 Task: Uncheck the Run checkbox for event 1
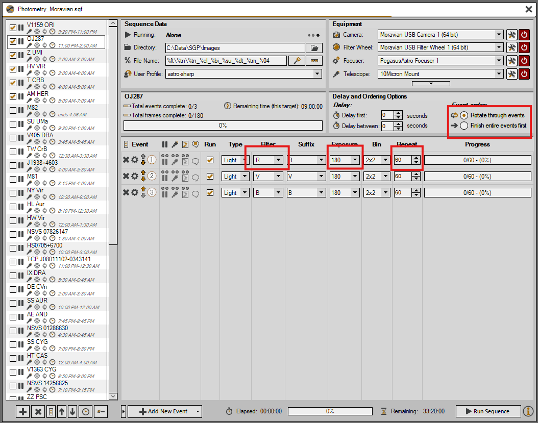tap(210, 160)
